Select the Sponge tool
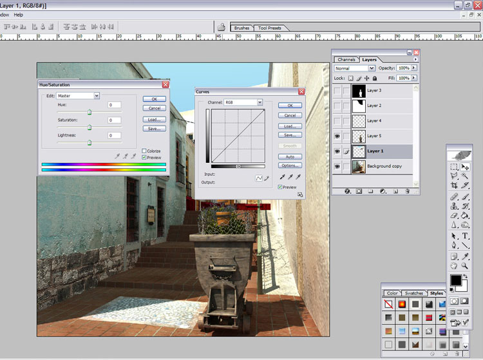Image resolution: width=483 pixels, height=360 pixels. (x=464, y=225)
